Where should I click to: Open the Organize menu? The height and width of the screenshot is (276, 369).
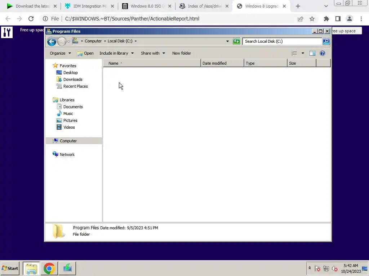point(60,53)
